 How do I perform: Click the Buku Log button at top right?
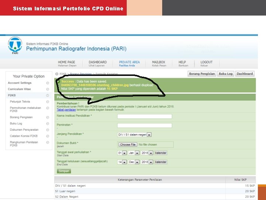point(226,74)
